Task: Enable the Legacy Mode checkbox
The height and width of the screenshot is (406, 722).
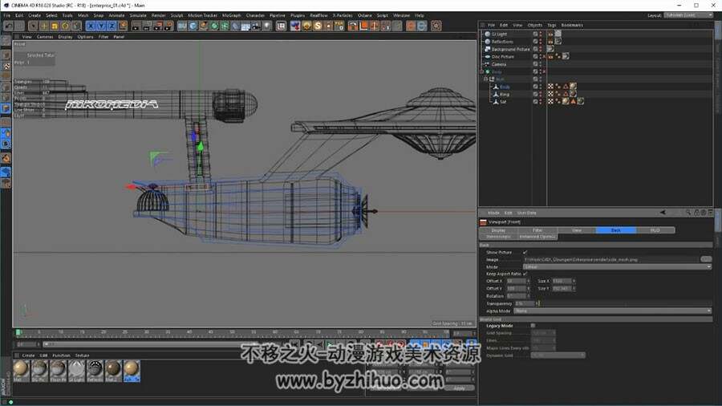Action: [x=533, y=326]
